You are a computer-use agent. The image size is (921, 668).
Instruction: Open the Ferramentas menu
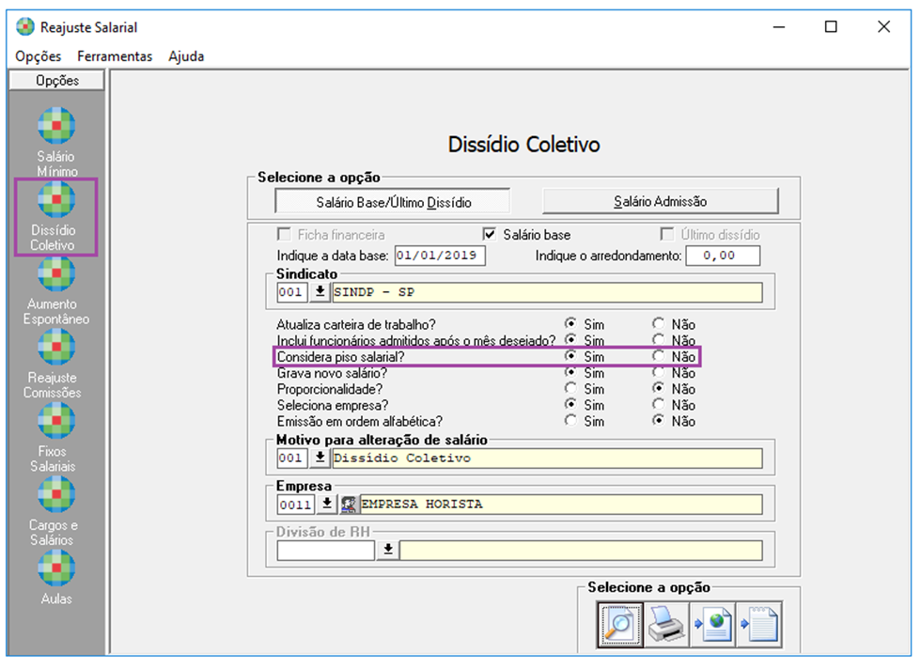click(x=115, y=56)
